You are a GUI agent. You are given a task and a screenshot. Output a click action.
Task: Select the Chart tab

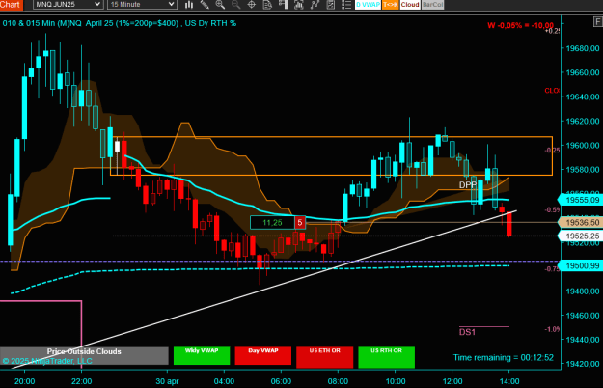[12, 5]
